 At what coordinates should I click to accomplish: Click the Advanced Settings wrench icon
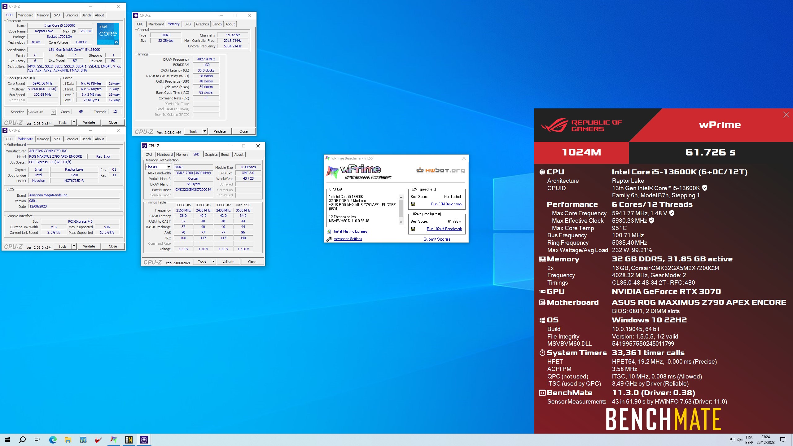click(x=329, y=239)
